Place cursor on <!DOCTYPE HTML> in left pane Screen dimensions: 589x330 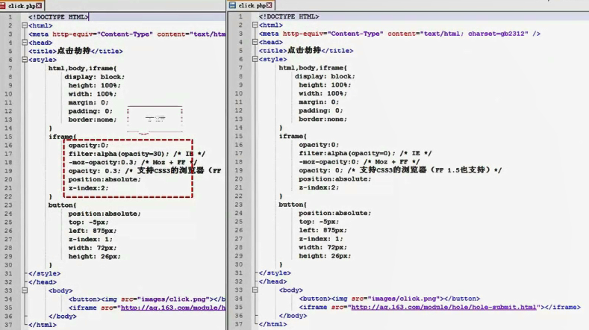pos(58,17)
